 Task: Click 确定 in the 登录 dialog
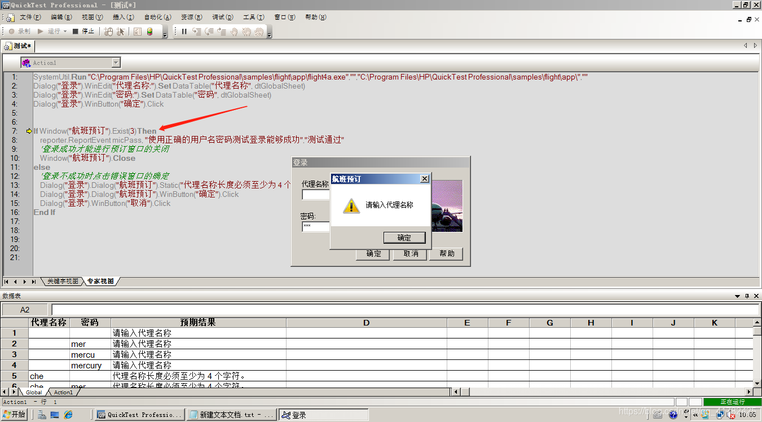(373, 254)
